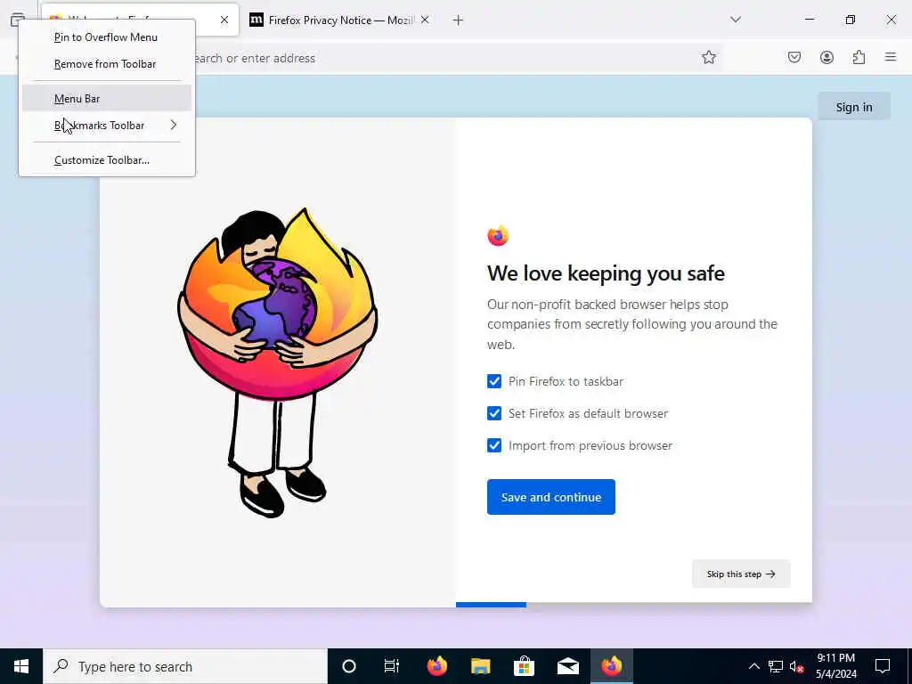Close the Welcome to Firefox tab

pos(224,20)
